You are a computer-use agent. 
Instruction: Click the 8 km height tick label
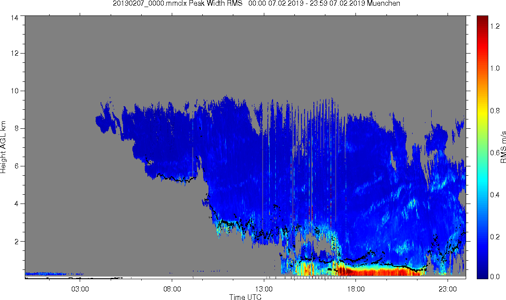(16, 128)
